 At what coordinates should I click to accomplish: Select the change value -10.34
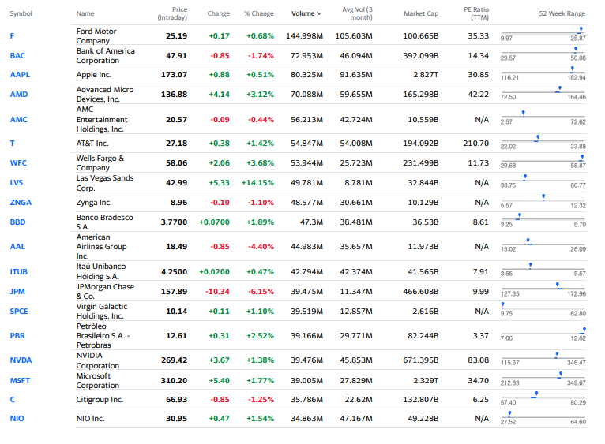[x=217, y=291]
